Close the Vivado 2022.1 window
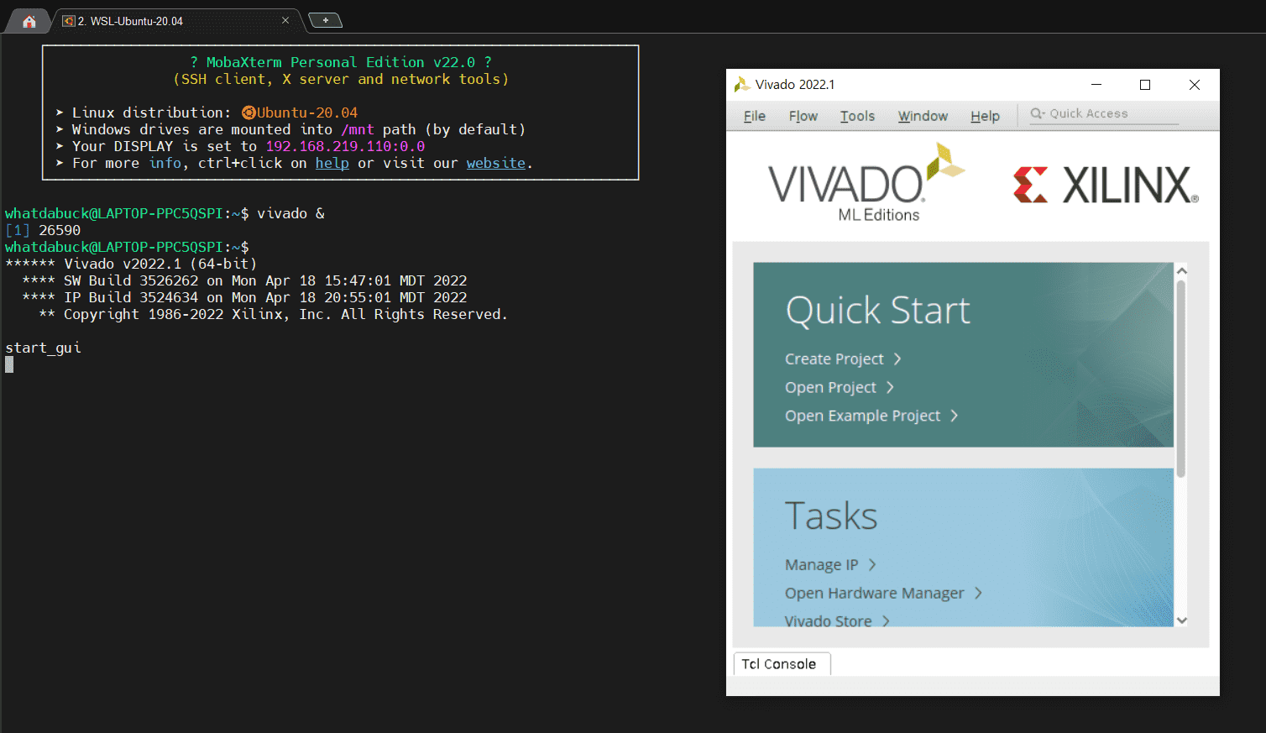 click(1195, 85)
